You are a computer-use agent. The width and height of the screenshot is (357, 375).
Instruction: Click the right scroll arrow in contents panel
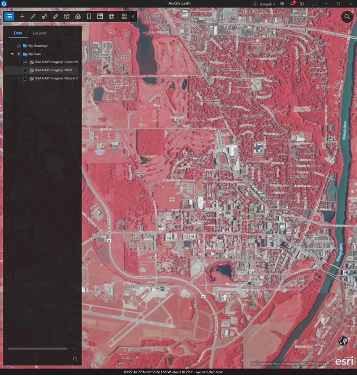tap(75, 349)
